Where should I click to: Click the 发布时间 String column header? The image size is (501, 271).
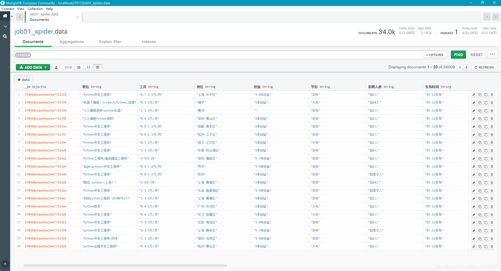point(438,87)
